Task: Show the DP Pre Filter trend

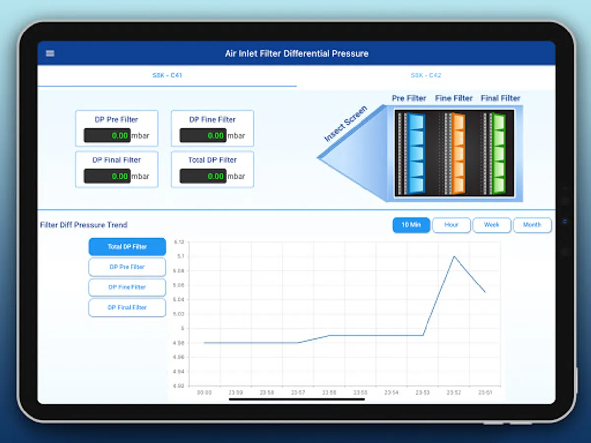Action: [127, 267]
